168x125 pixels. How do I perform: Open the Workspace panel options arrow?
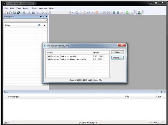(41, 17)
